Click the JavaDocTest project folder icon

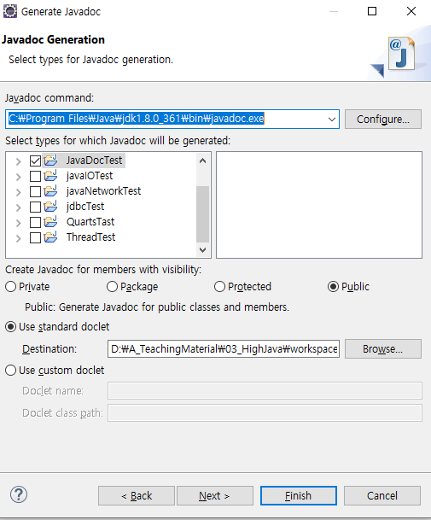pyautogui.click(x=50, y=161)
